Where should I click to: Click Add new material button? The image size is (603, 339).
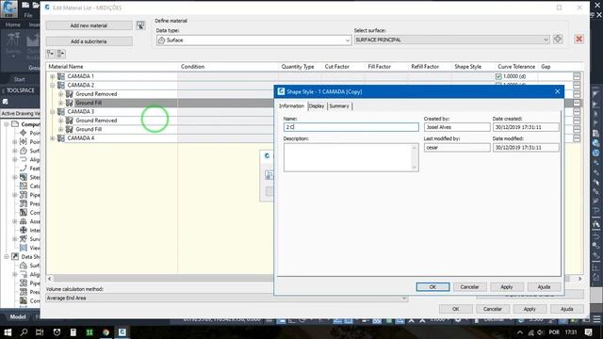(89, 25)
